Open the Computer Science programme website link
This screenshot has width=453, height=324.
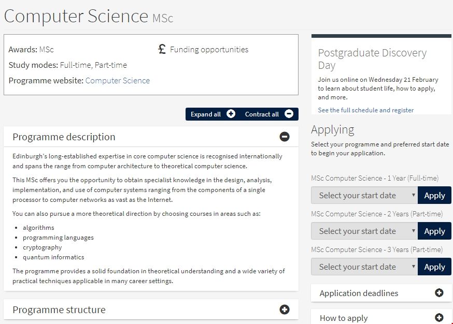[x=117, y=81]
